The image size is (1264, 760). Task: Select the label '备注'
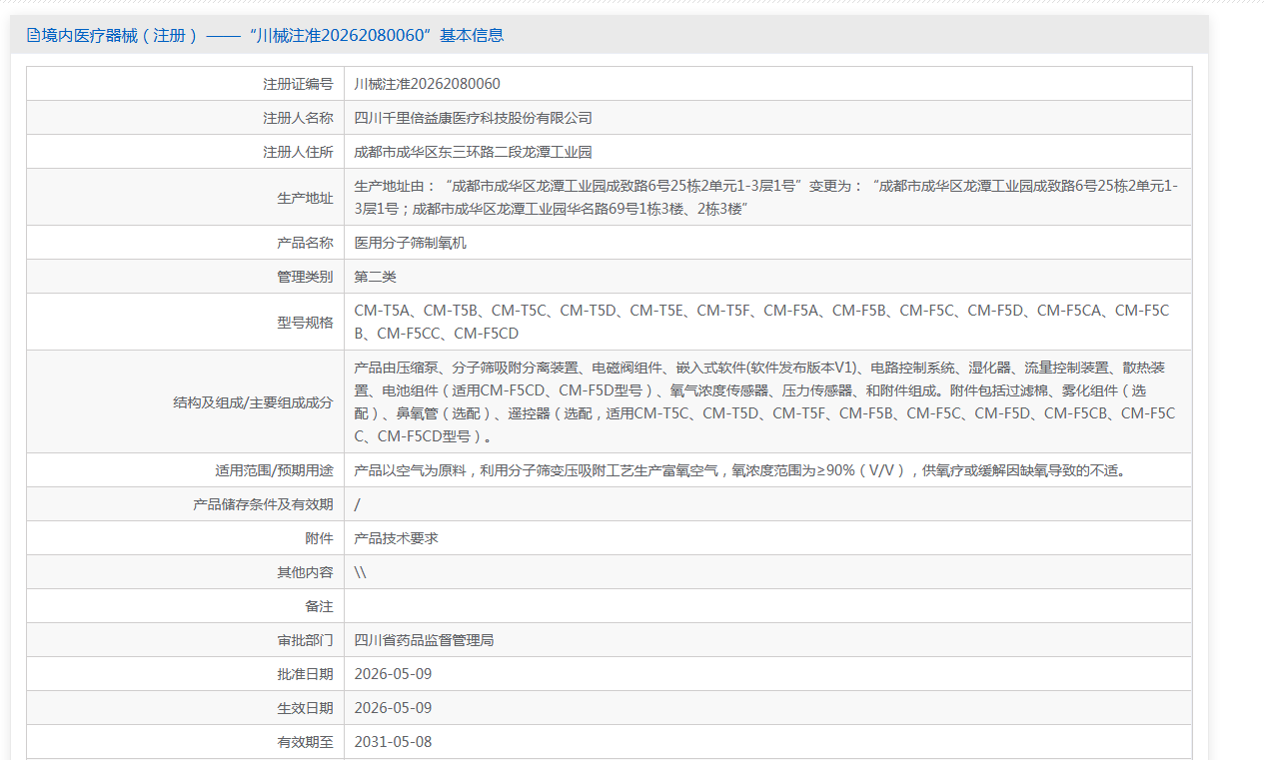click(x=319, y=606)
